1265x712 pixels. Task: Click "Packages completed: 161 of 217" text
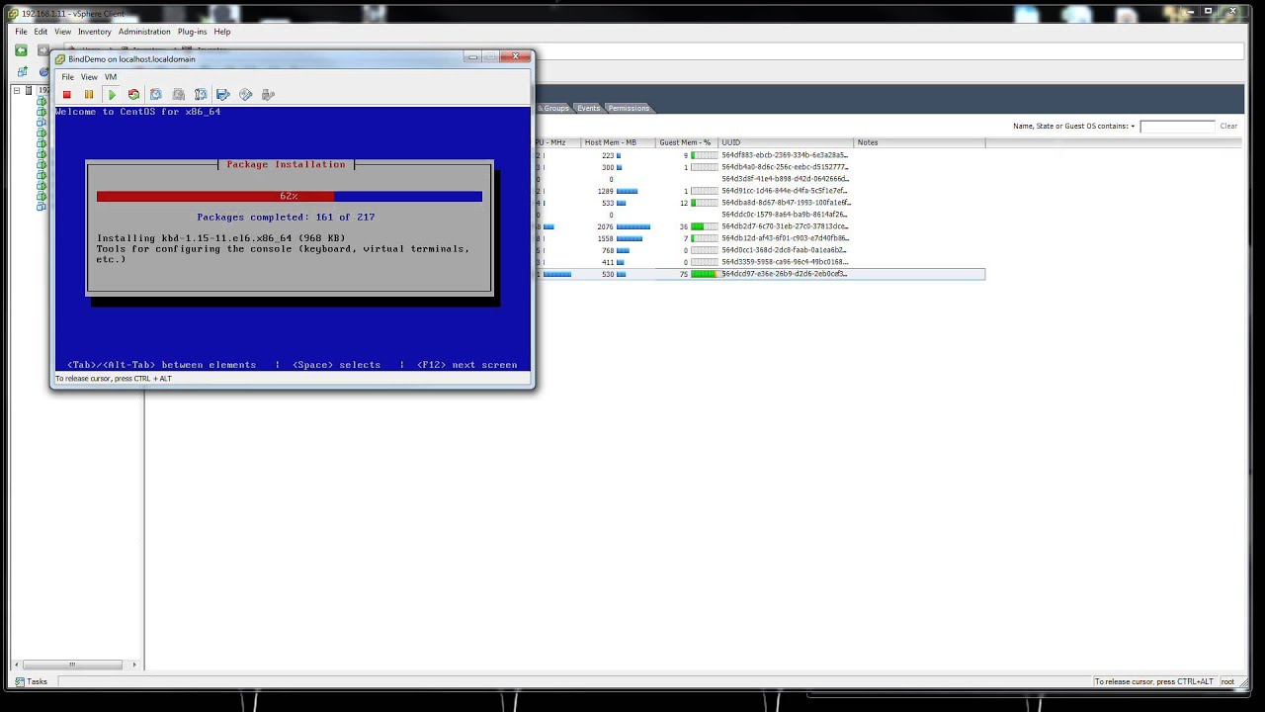click(x=286, y=217)
